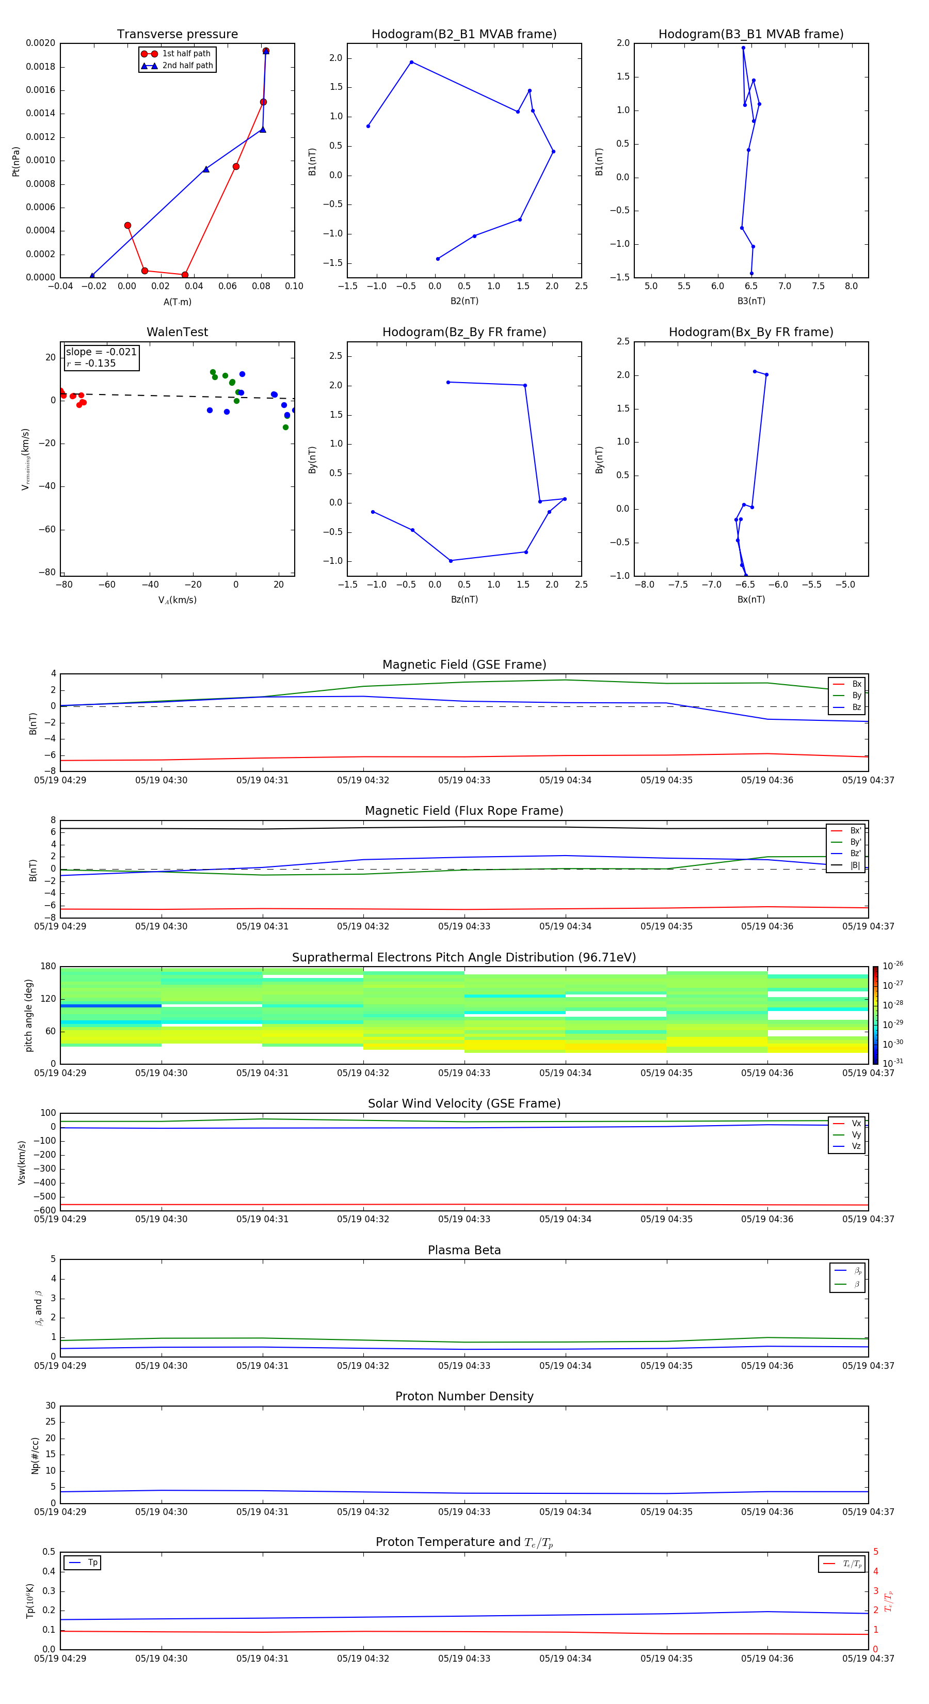The image size is (929, 1704).
Task: Click the 'Solar Wind Velocity (GSE Frame)' title
Action: click(464, 1104)
